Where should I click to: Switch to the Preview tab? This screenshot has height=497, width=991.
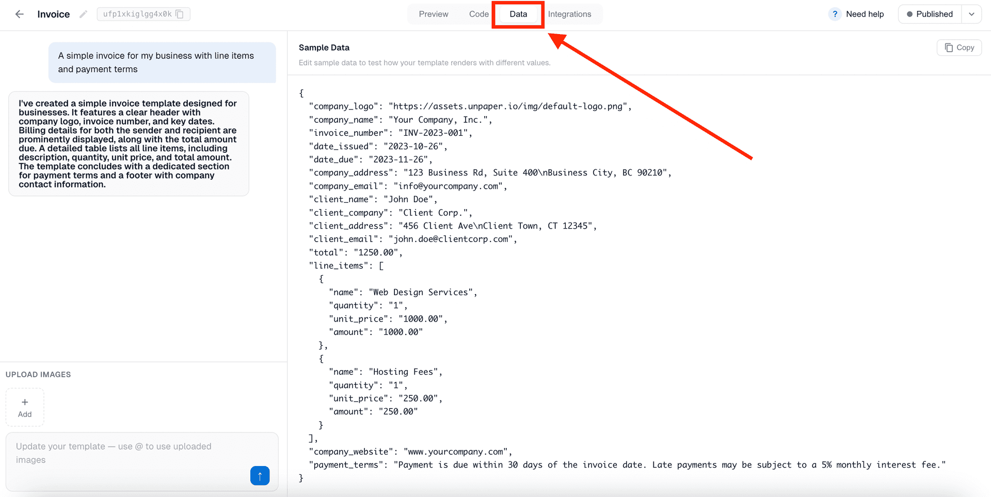coord(433,14)
